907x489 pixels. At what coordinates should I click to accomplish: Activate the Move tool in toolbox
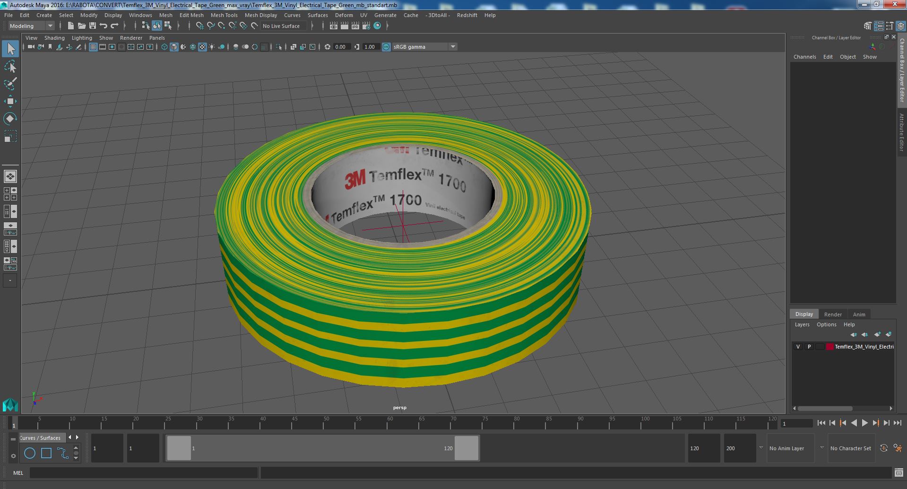click(10, 101)
